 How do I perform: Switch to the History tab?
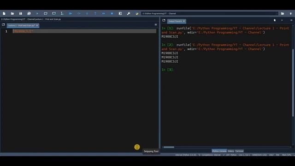click(x=231, y=151)
